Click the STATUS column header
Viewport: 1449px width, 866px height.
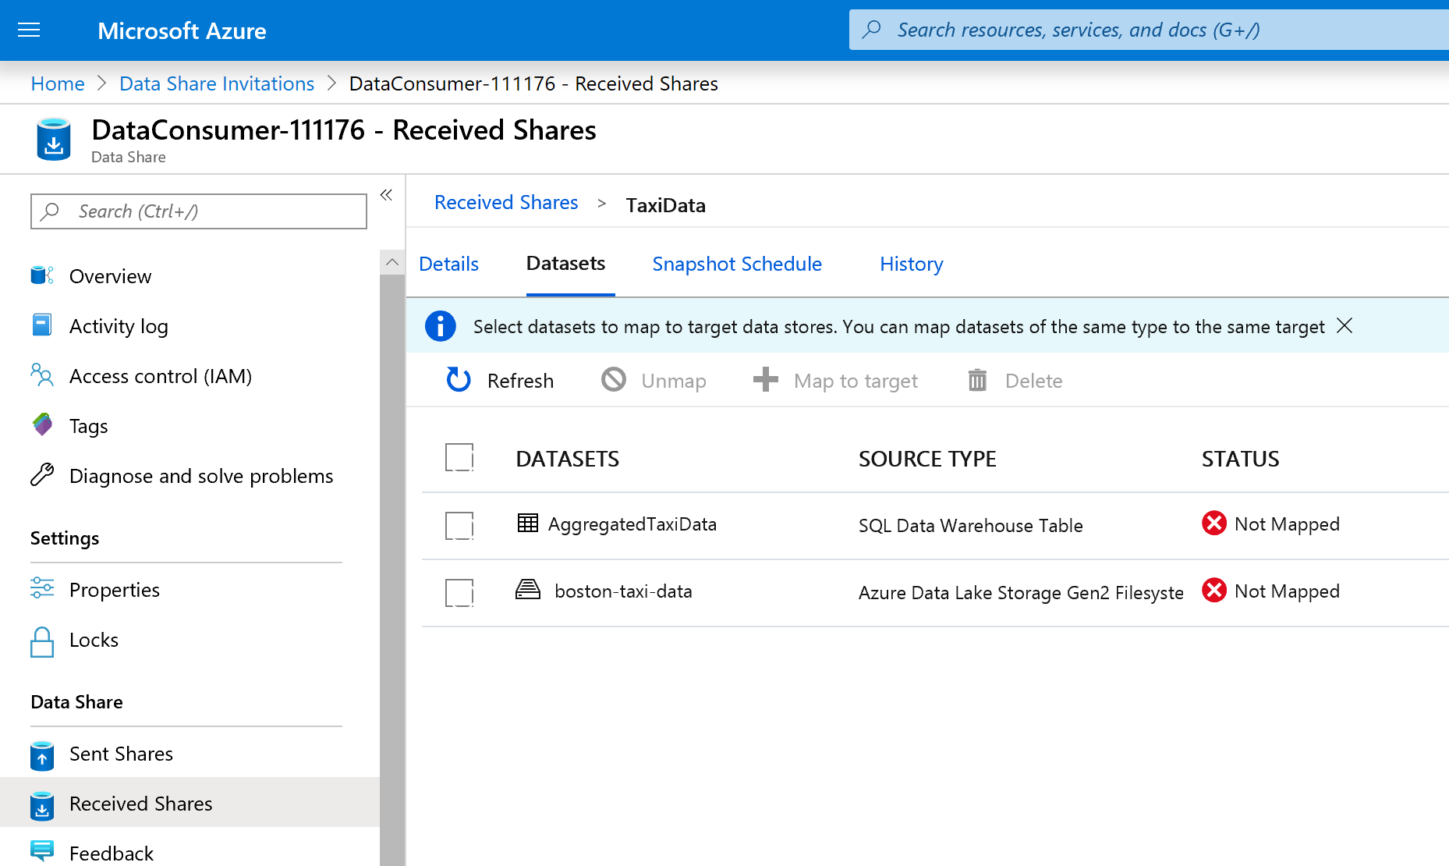click(1240, 459)
